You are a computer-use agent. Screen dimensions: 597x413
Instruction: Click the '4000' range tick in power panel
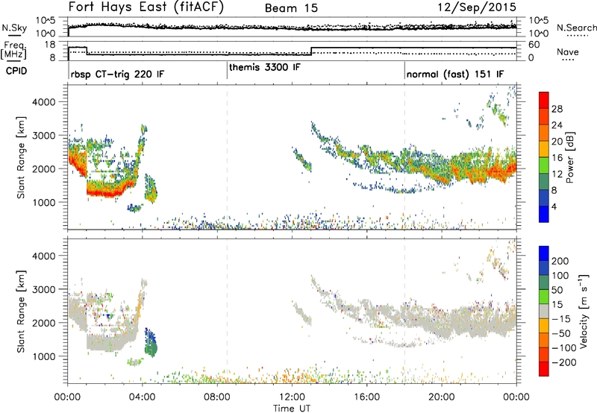[44, 102]
